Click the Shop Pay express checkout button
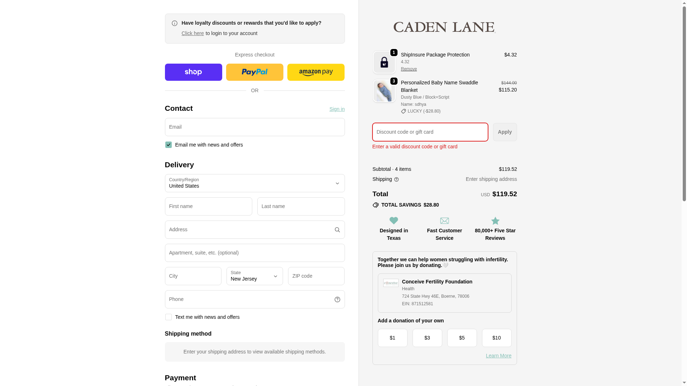This screenshot has width=687, height=386. point(193,72)
